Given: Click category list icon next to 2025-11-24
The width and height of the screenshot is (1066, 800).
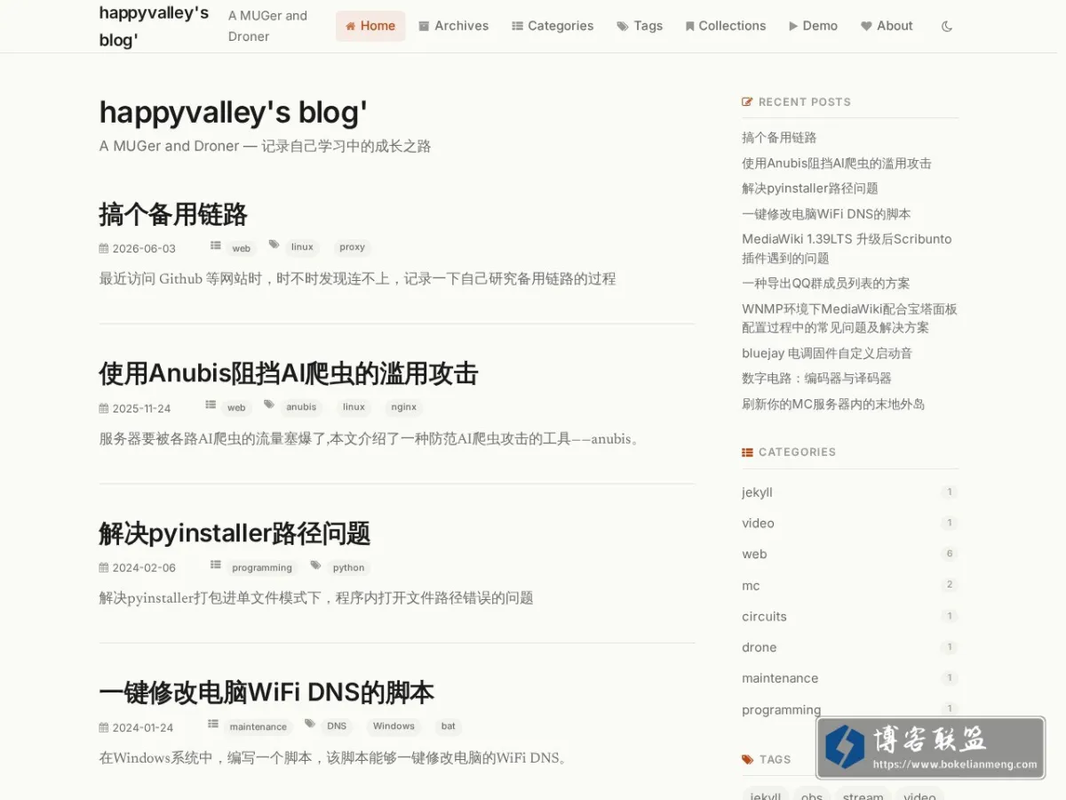Looking at the screenshot, I should 211,404.
